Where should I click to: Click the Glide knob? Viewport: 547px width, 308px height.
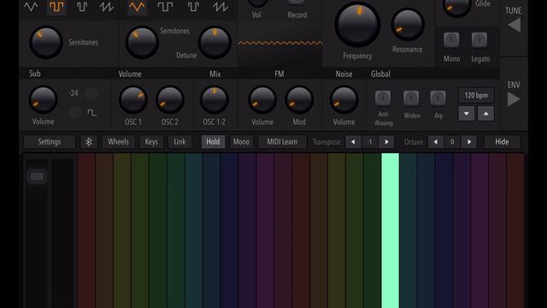click(456, 5)
